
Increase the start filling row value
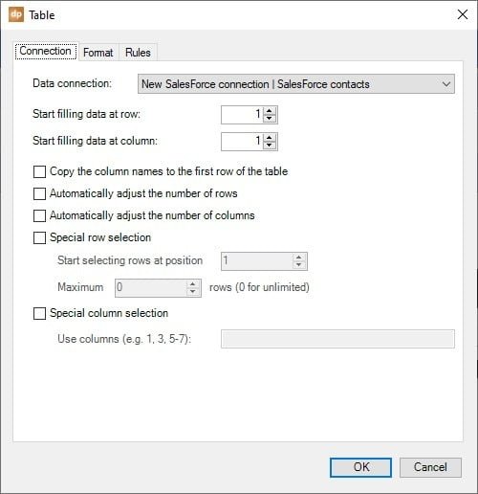(270, 111)
